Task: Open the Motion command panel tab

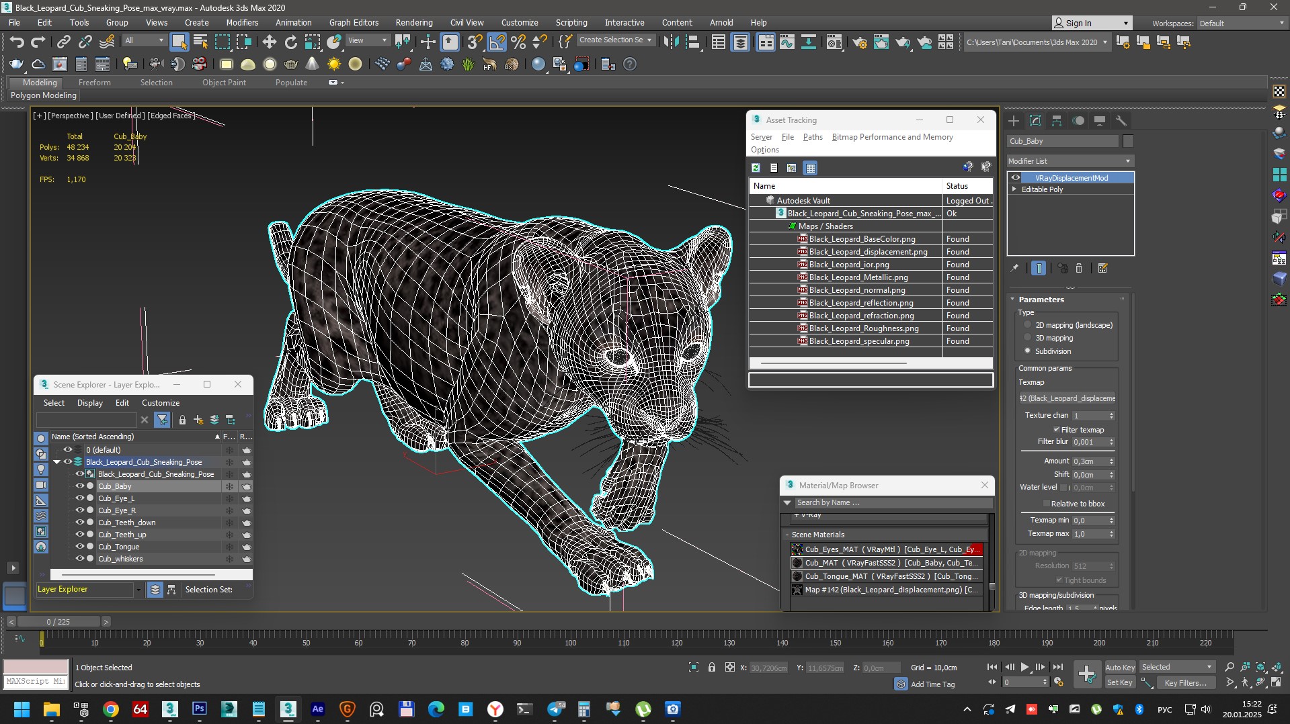Action: click(x=1078, y=121)
